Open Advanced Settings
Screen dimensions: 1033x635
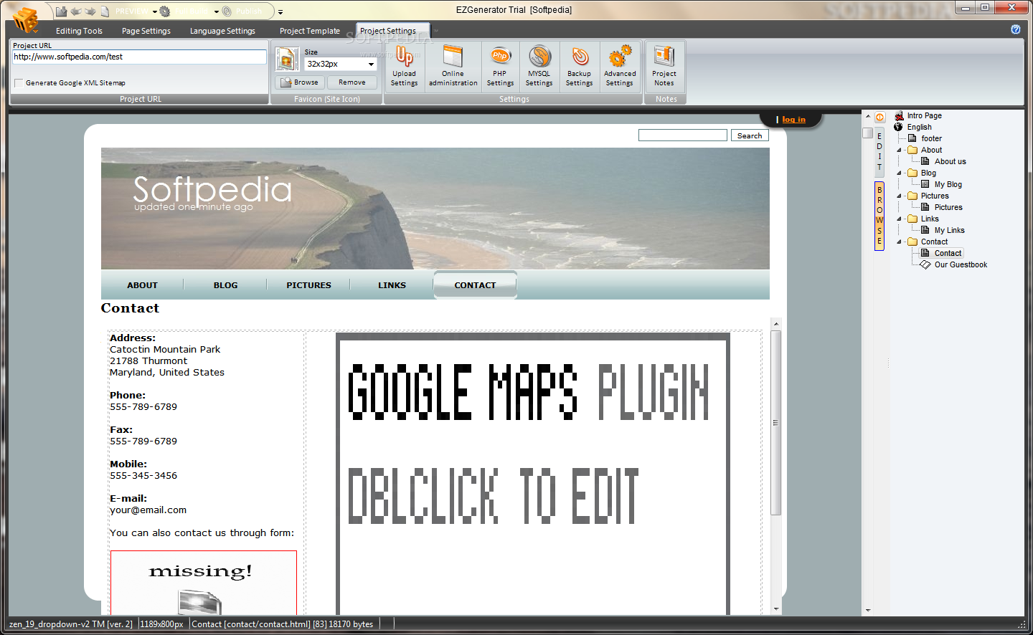[x=620, y=66]
